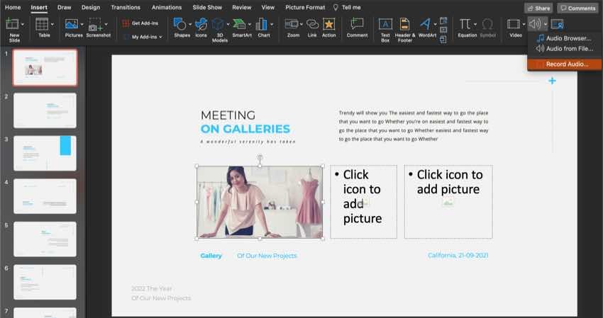Add a Comment from the ribbon
The height and width of the screenshot is (318, 603).
(357, 25)
